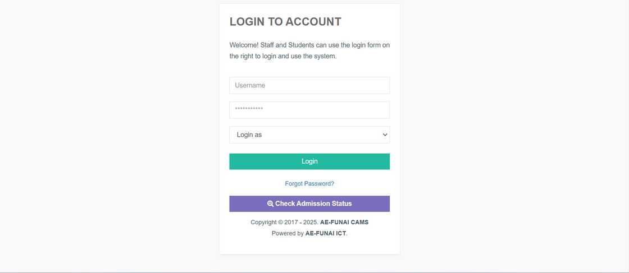
Task: Click the word Username placeholder text
Action: [250, 86]
